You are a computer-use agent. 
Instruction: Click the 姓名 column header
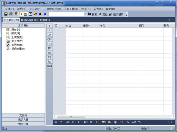(74, 26)
